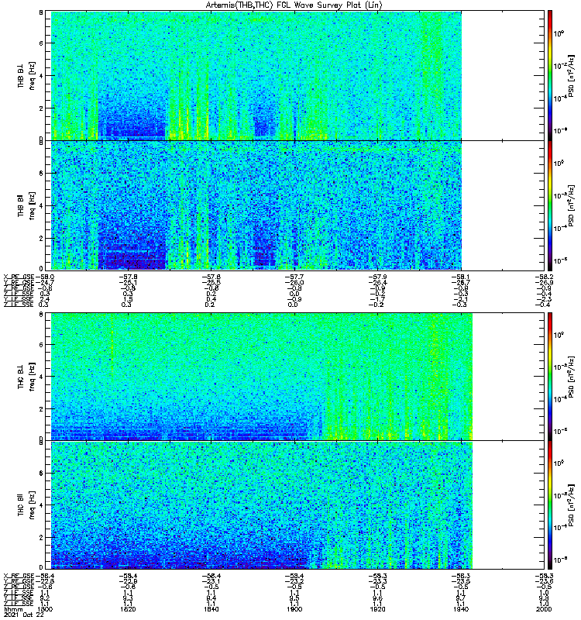Click the Y_RE_GSE value -22.8 under the THC panels
The width and height of the screenshot is (581, 620).
[45, 581]
